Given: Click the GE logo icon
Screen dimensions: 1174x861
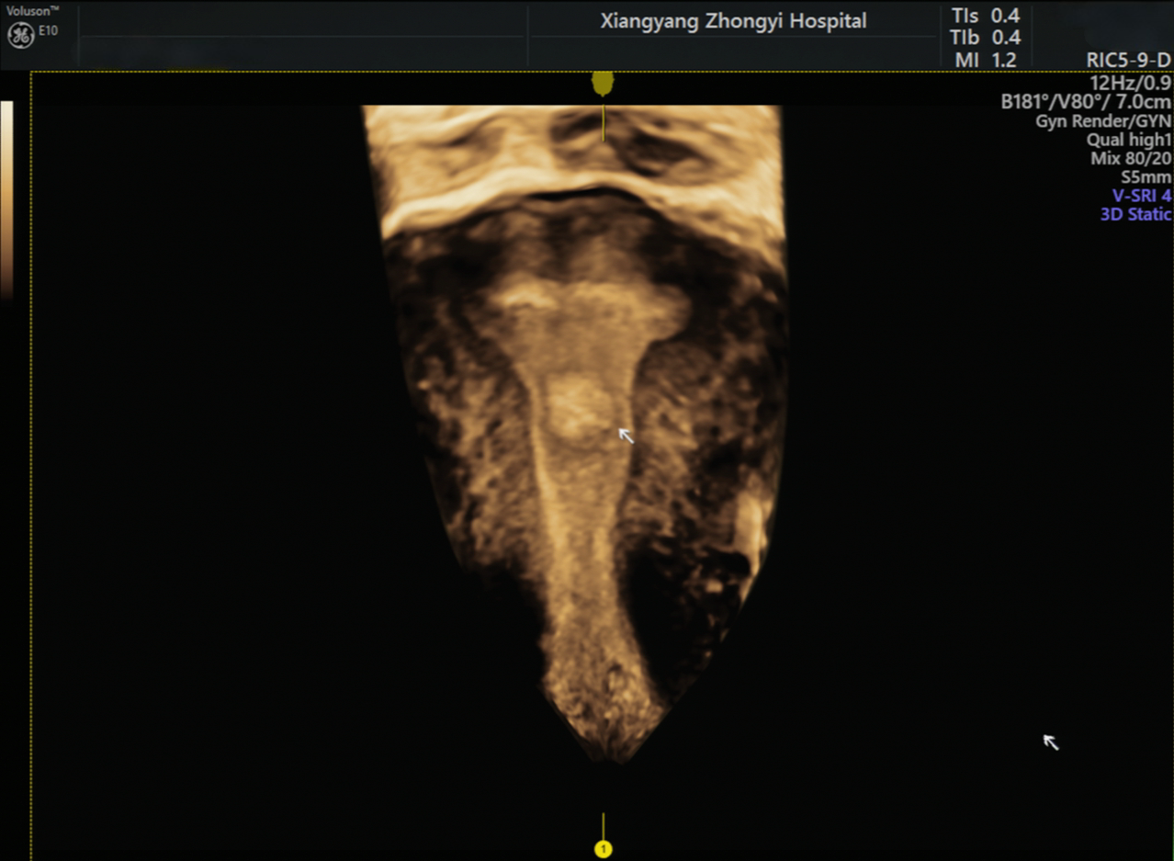Looking at the screenshot, I should (20, 36).
